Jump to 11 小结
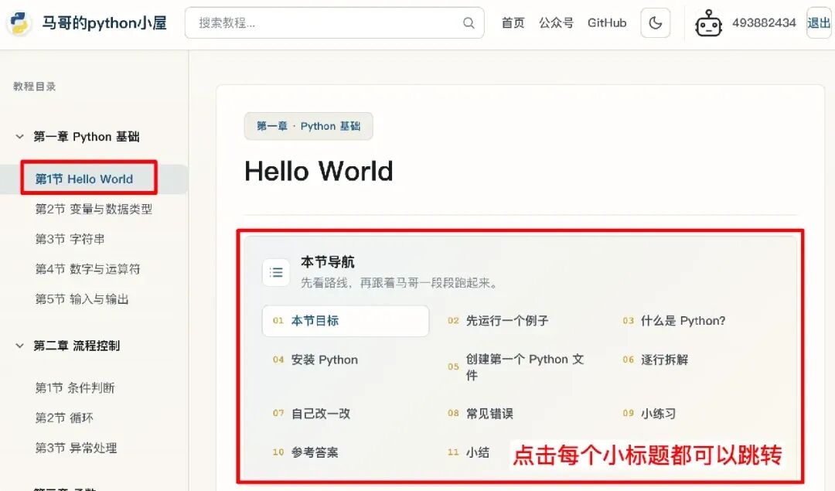 [469, 452]
